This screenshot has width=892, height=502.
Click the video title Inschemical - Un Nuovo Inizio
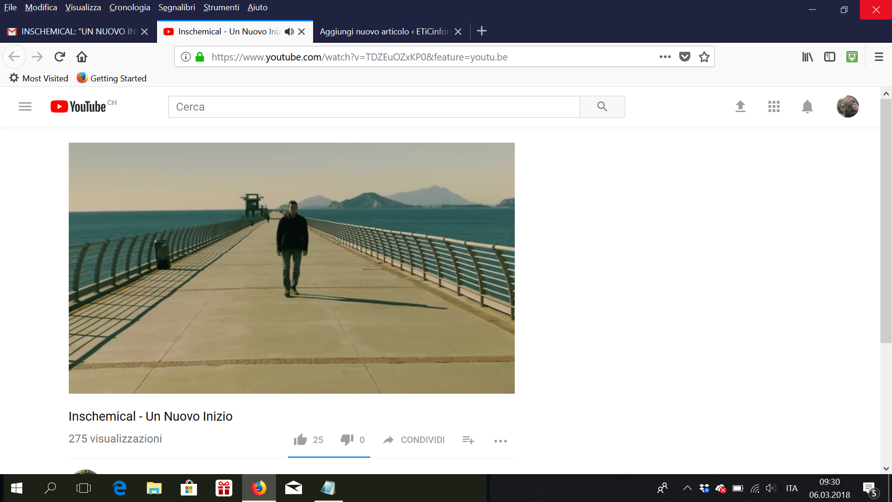(151, 416)
